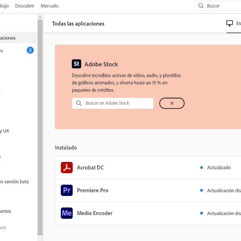Click the Adobe Stock banner title
This screenshot has height=241, width=241.
coord(101,64)
